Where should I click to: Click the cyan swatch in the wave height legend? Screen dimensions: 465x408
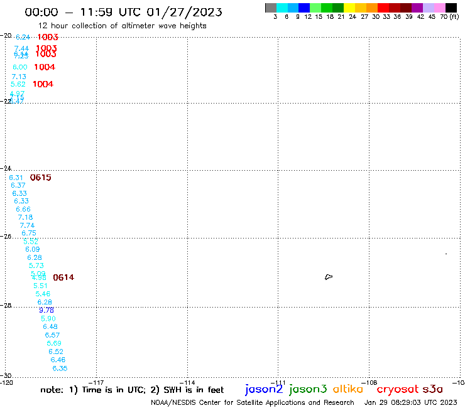(x=282, y=8)
